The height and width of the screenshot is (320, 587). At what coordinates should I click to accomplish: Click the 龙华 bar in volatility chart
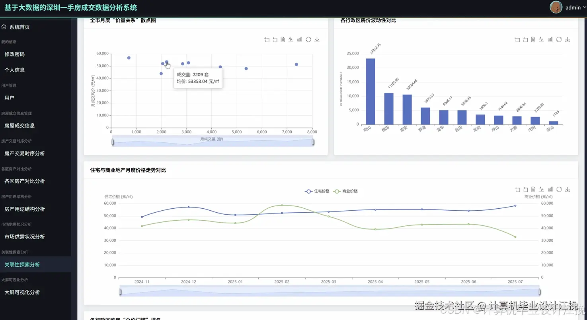(x=444, y=117)
